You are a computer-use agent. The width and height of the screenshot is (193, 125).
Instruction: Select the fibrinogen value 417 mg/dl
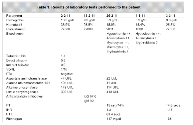[x=114, y=119]
